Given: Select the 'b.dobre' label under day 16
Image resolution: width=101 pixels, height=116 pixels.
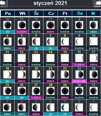Looking at the screenshot, I should click(x=79, y=65).
